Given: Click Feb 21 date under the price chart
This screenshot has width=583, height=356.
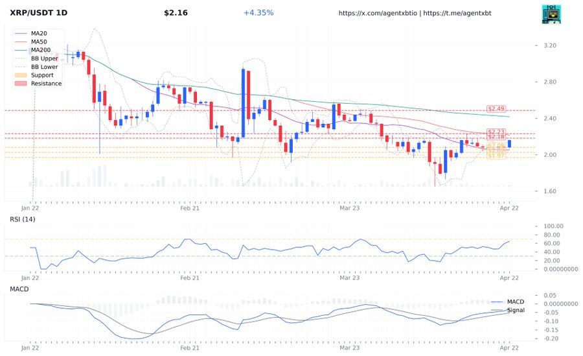Looking at the screenshot, I should pos(190,208).
